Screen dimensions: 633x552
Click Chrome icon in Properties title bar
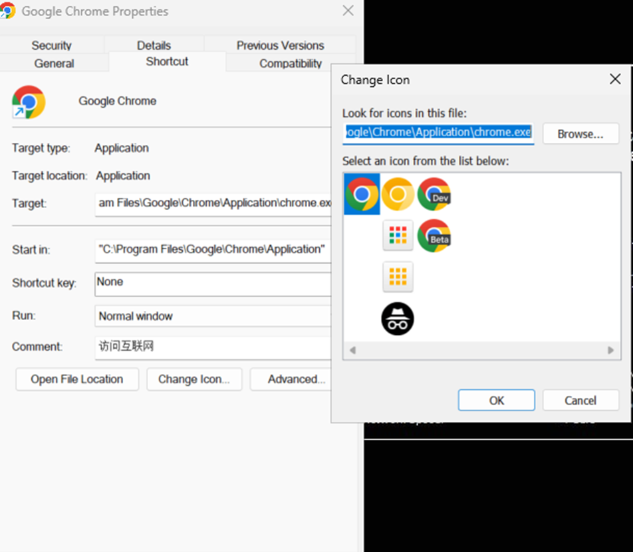pyautogui.click(x=7, y=11)
